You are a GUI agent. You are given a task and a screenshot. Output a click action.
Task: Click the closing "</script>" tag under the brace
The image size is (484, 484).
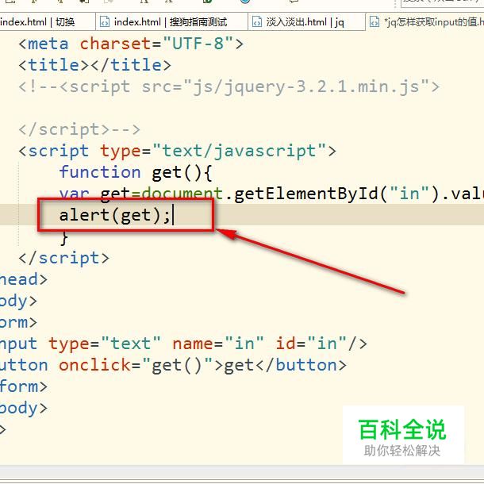coord(64,258)
